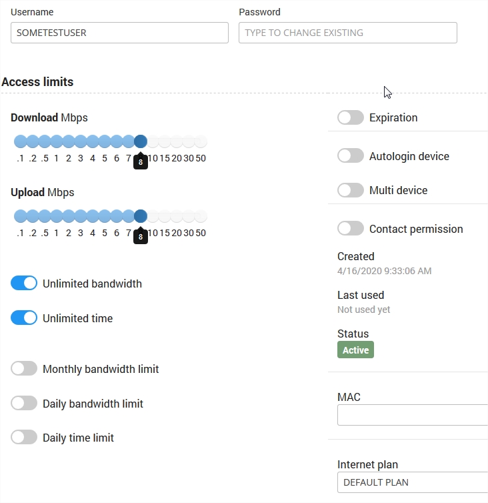Set Download speed slider to .1 Mbps
This screenshot has height=503, width=488.
(20, 141)
